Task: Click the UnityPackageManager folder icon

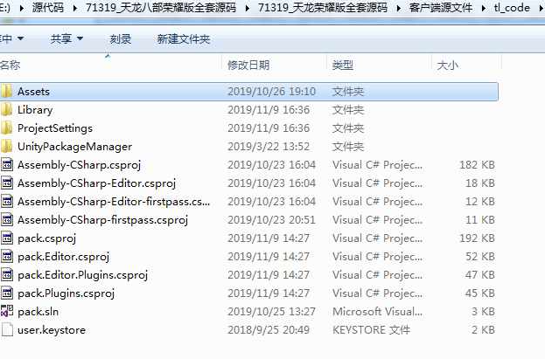Action: point(7,147)
